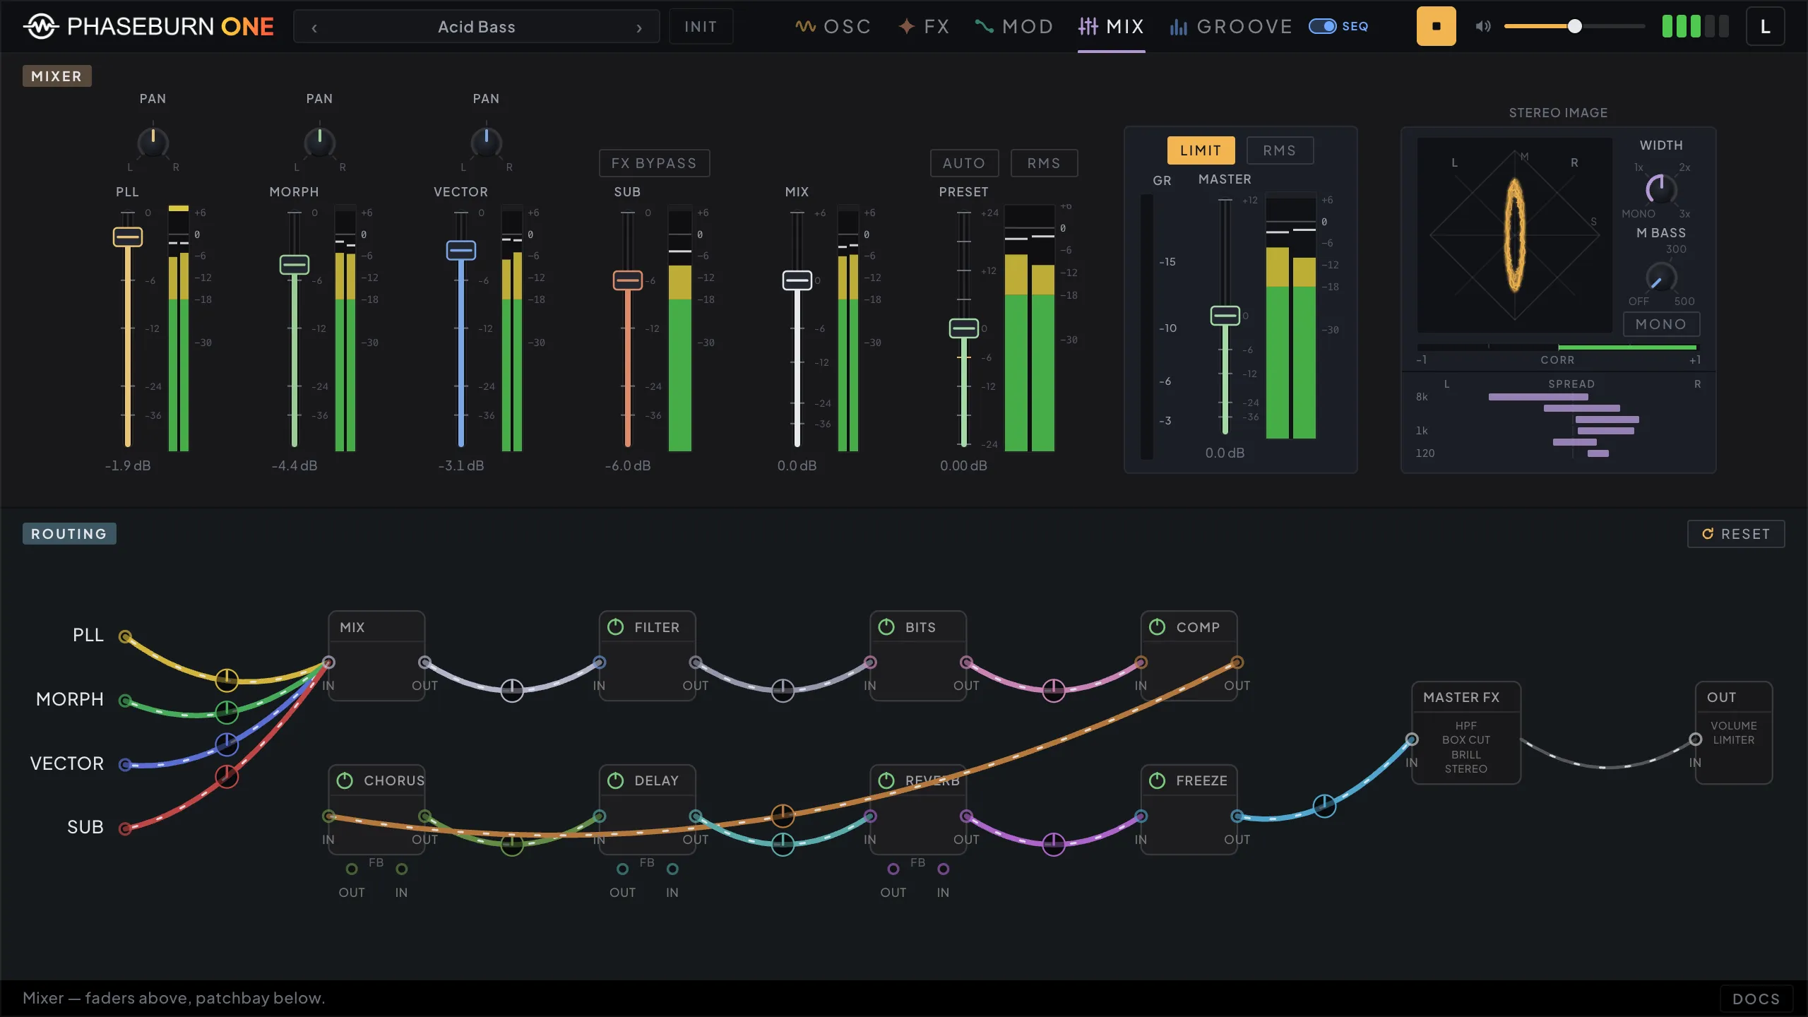This screenshot has height=1017, width=1808.
Task: Toggle CHORUS module power icon
Action: (345, 780)
